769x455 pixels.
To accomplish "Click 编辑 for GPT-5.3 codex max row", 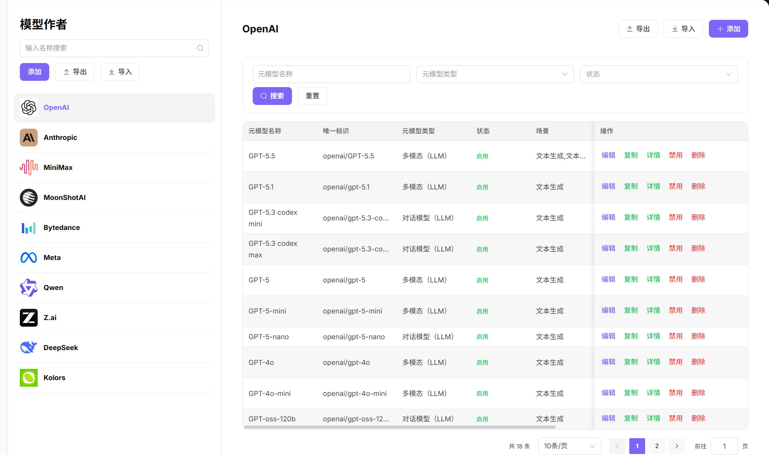I will pyautogui.click(x=608, y=248).
